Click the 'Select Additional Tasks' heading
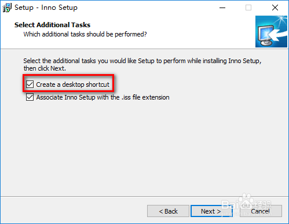289x224 pixels. [x=52, y=25]
